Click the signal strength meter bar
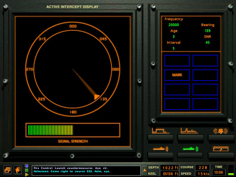The width and height of the screenshot is (236, 177). (73, 130)
